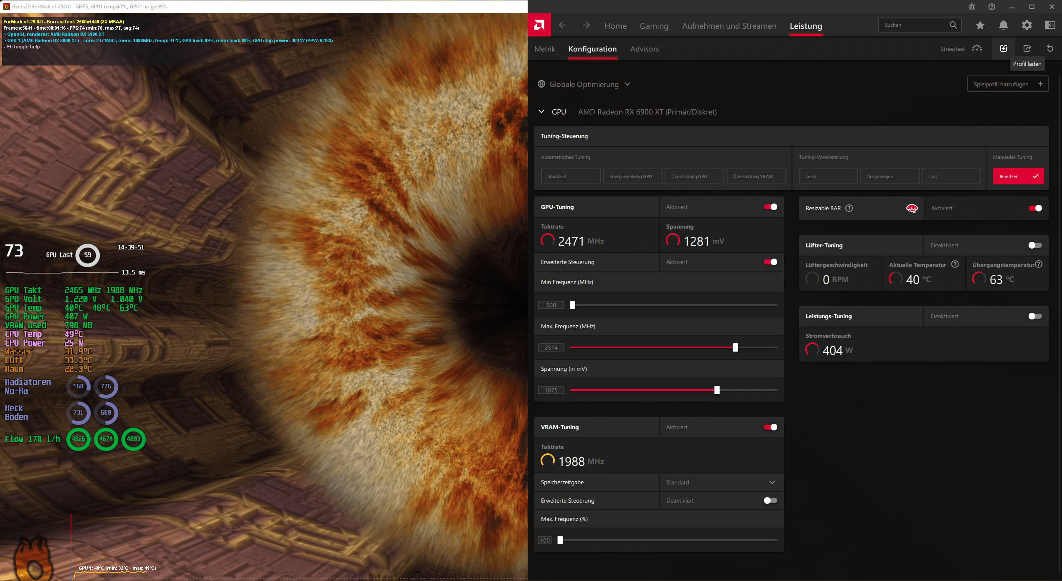Click the reset settings icon
Screen dimensions: 1062x581
coord(1050,48)
